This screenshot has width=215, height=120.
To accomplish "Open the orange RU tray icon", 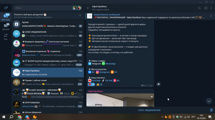I will [170, 117].
